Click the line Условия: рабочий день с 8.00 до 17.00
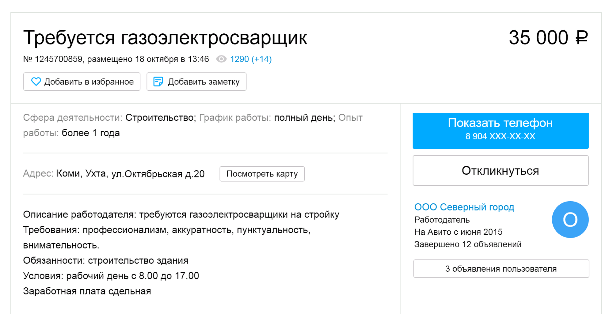Image resolution: width=613 pixels, height=314 pixels. tap(111, 276)
